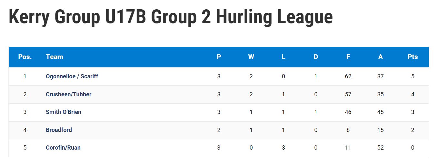Open the Broadford team link
The width and height of the screenshot is (436, 165).
click(59, 130)
